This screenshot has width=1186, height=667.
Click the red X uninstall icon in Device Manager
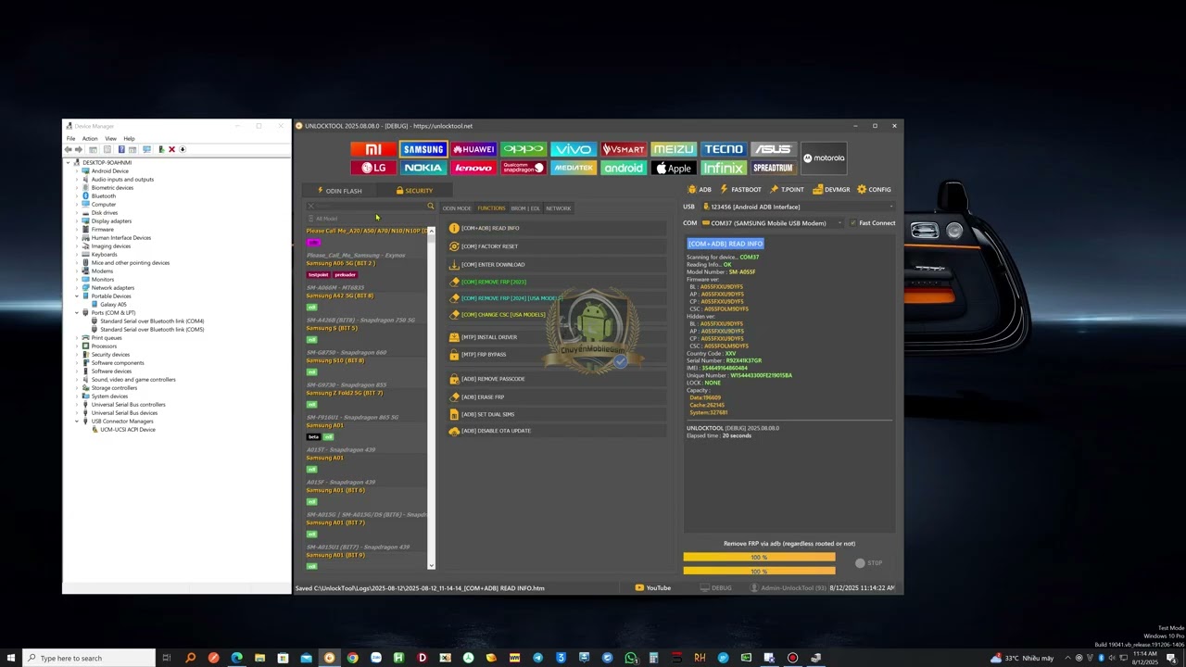[171, 149]
